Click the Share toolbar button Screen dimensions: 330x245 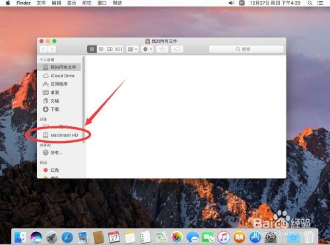tap(162, 49)
